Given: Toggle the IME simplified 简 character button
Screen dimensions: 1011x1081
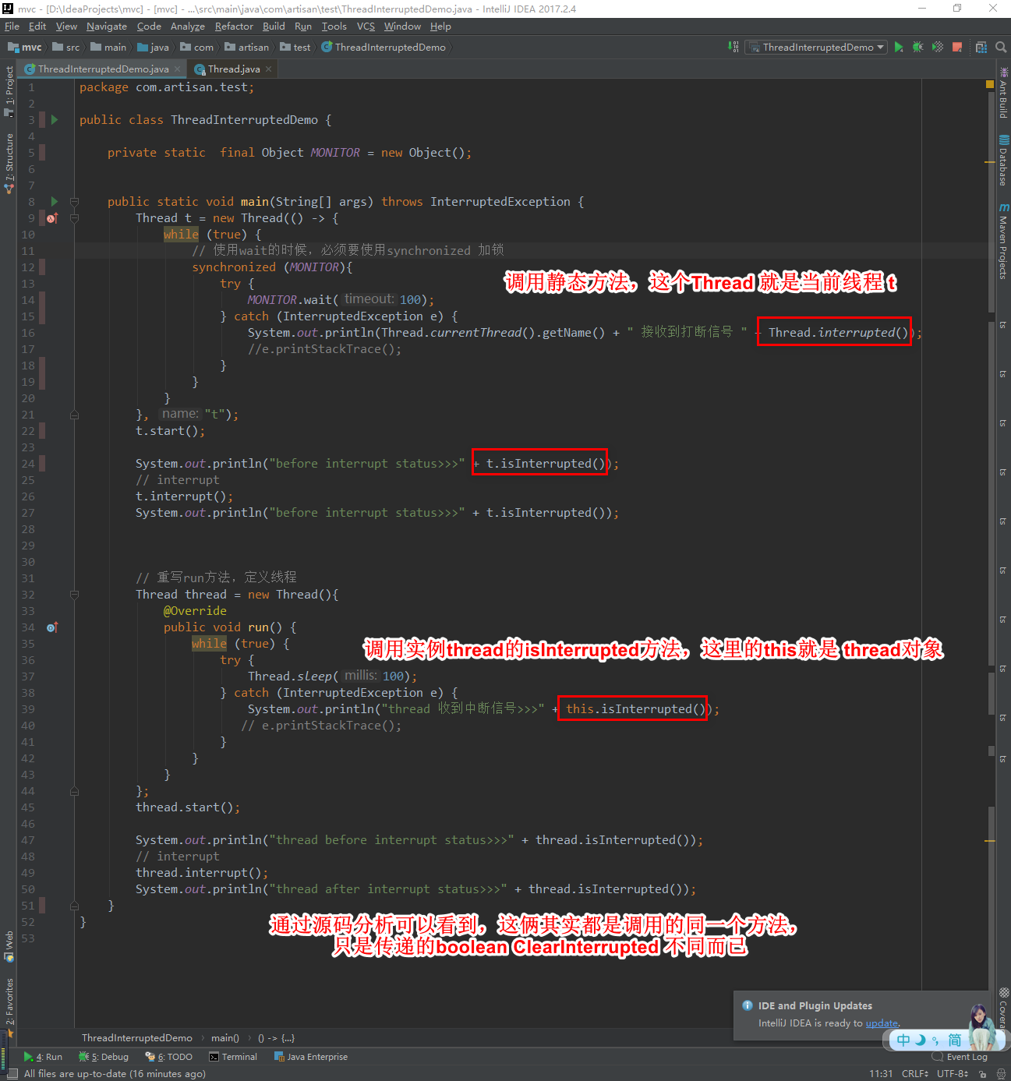Looking at the screenshot, I should pos(954,1040).
